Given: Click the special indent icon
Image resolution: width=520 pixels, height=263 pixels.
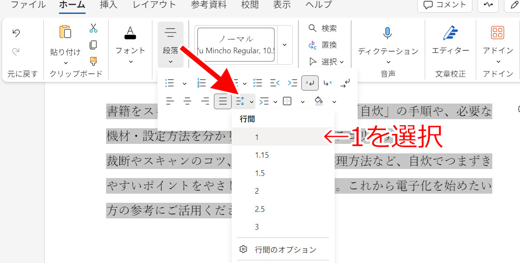Looking at the screenshot, I should (x=264, y=101).
